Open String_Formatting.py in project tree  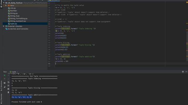19,18
